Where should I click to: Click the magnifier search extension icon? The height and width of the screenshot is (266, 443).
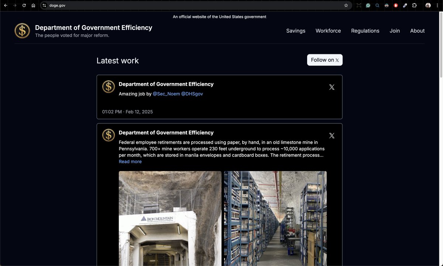377,6
